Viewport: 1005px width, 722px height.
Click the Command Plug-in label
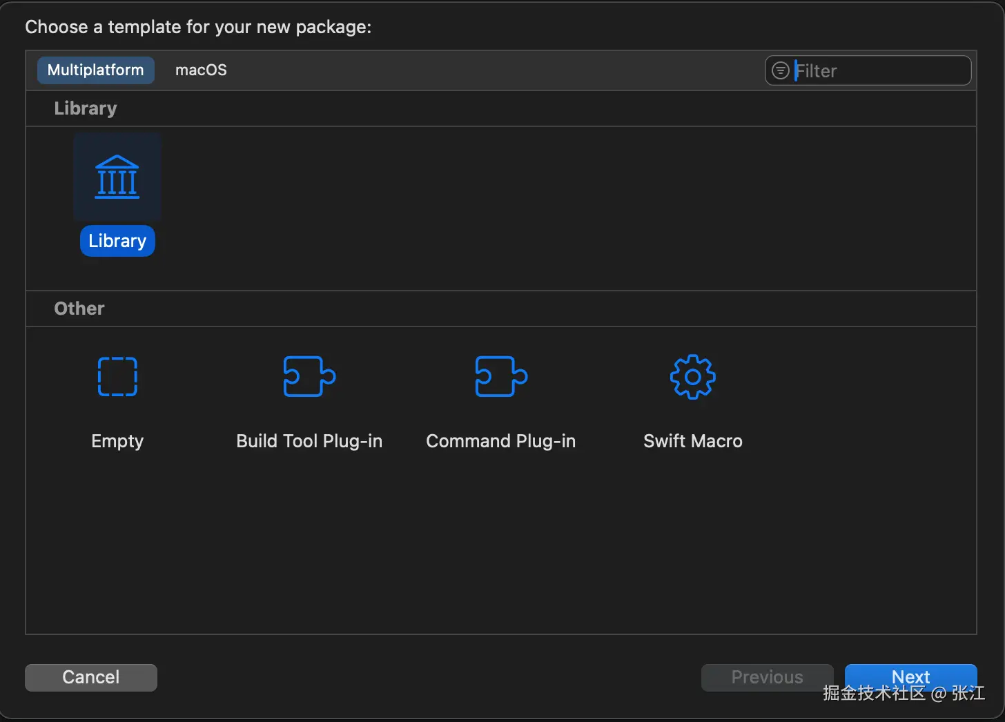[x=501, y=441]
